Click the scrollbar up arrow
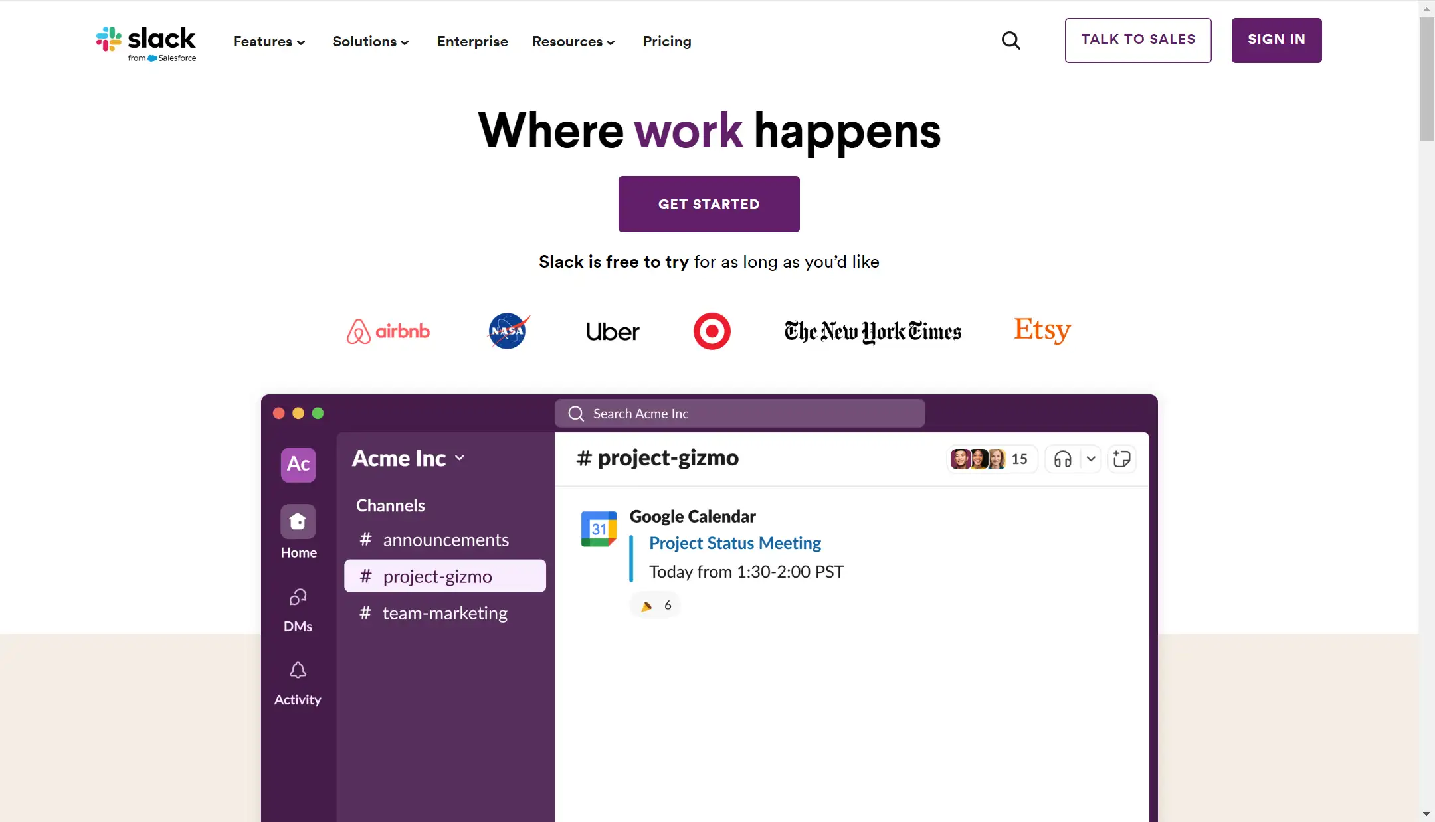The height and width of the screenshot is (822, 1435). click(1426, 9)
